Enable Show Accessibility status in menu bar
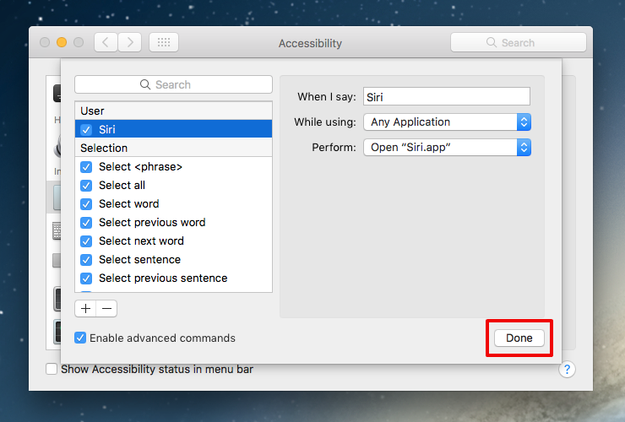The height and width of the screenshot is (422, 625). 52,369
